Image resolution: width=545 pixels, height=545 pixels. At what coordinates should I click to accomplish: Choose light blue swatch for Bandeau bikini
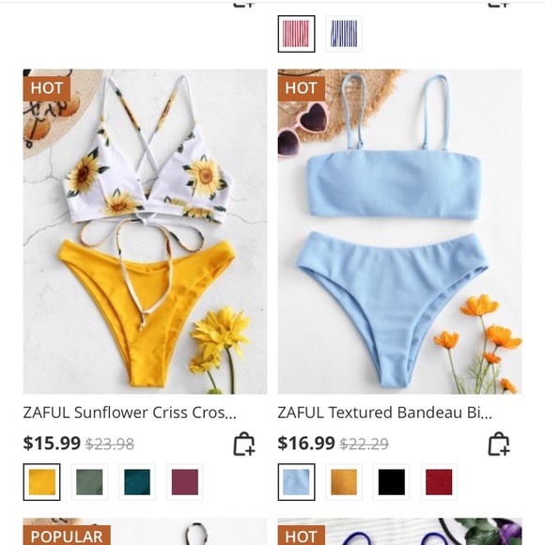[x=297, y=482]
